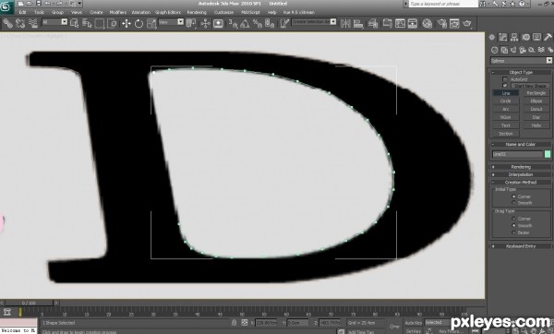Select the Shapes category icon

[x=504, y=50]
